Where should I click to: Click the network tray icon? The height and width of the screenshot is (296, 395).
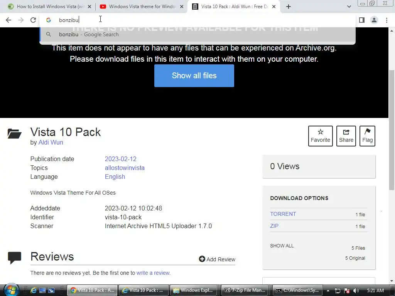(337, 291)
